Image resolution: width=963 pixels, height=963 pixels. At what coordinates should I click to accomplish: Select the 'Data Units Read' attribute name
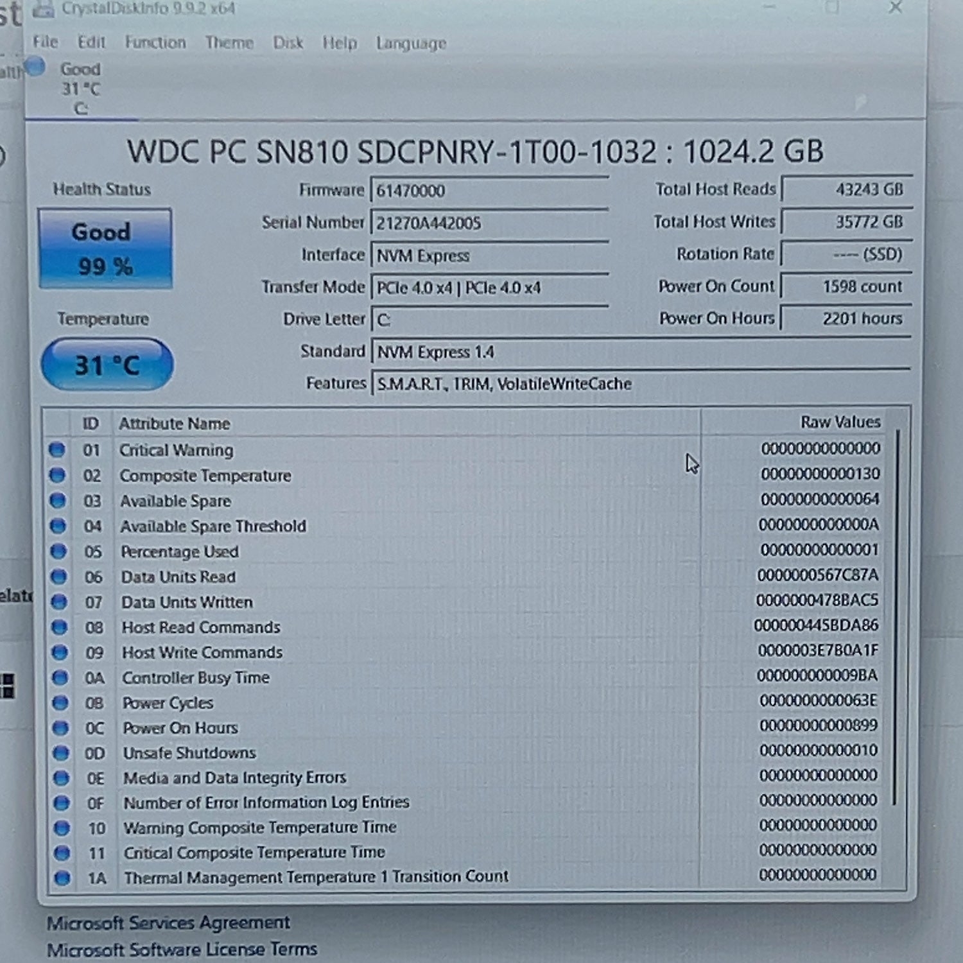point(178,577)
